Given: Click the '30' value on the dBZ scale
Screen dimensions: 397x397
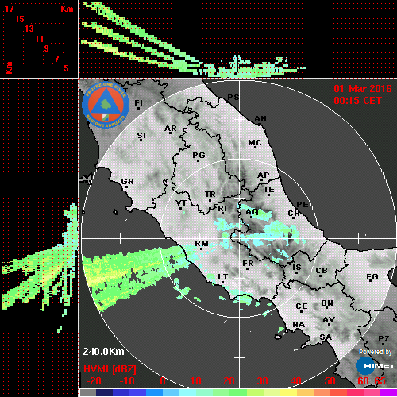Looking at the screenshot, I should point(262,381).
